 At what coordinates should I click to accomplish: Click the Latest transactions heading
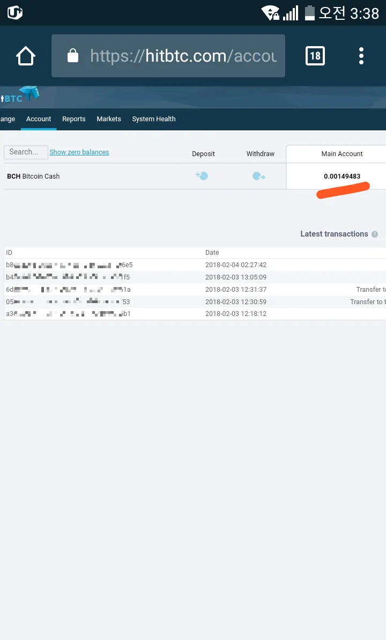tap(334, 234)
